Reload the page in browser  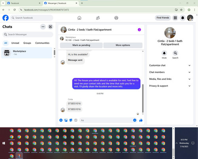coord(15,10)
